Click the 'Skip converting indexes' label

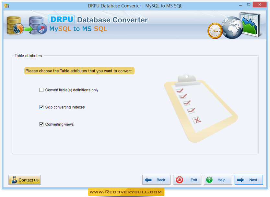point(65,107)
